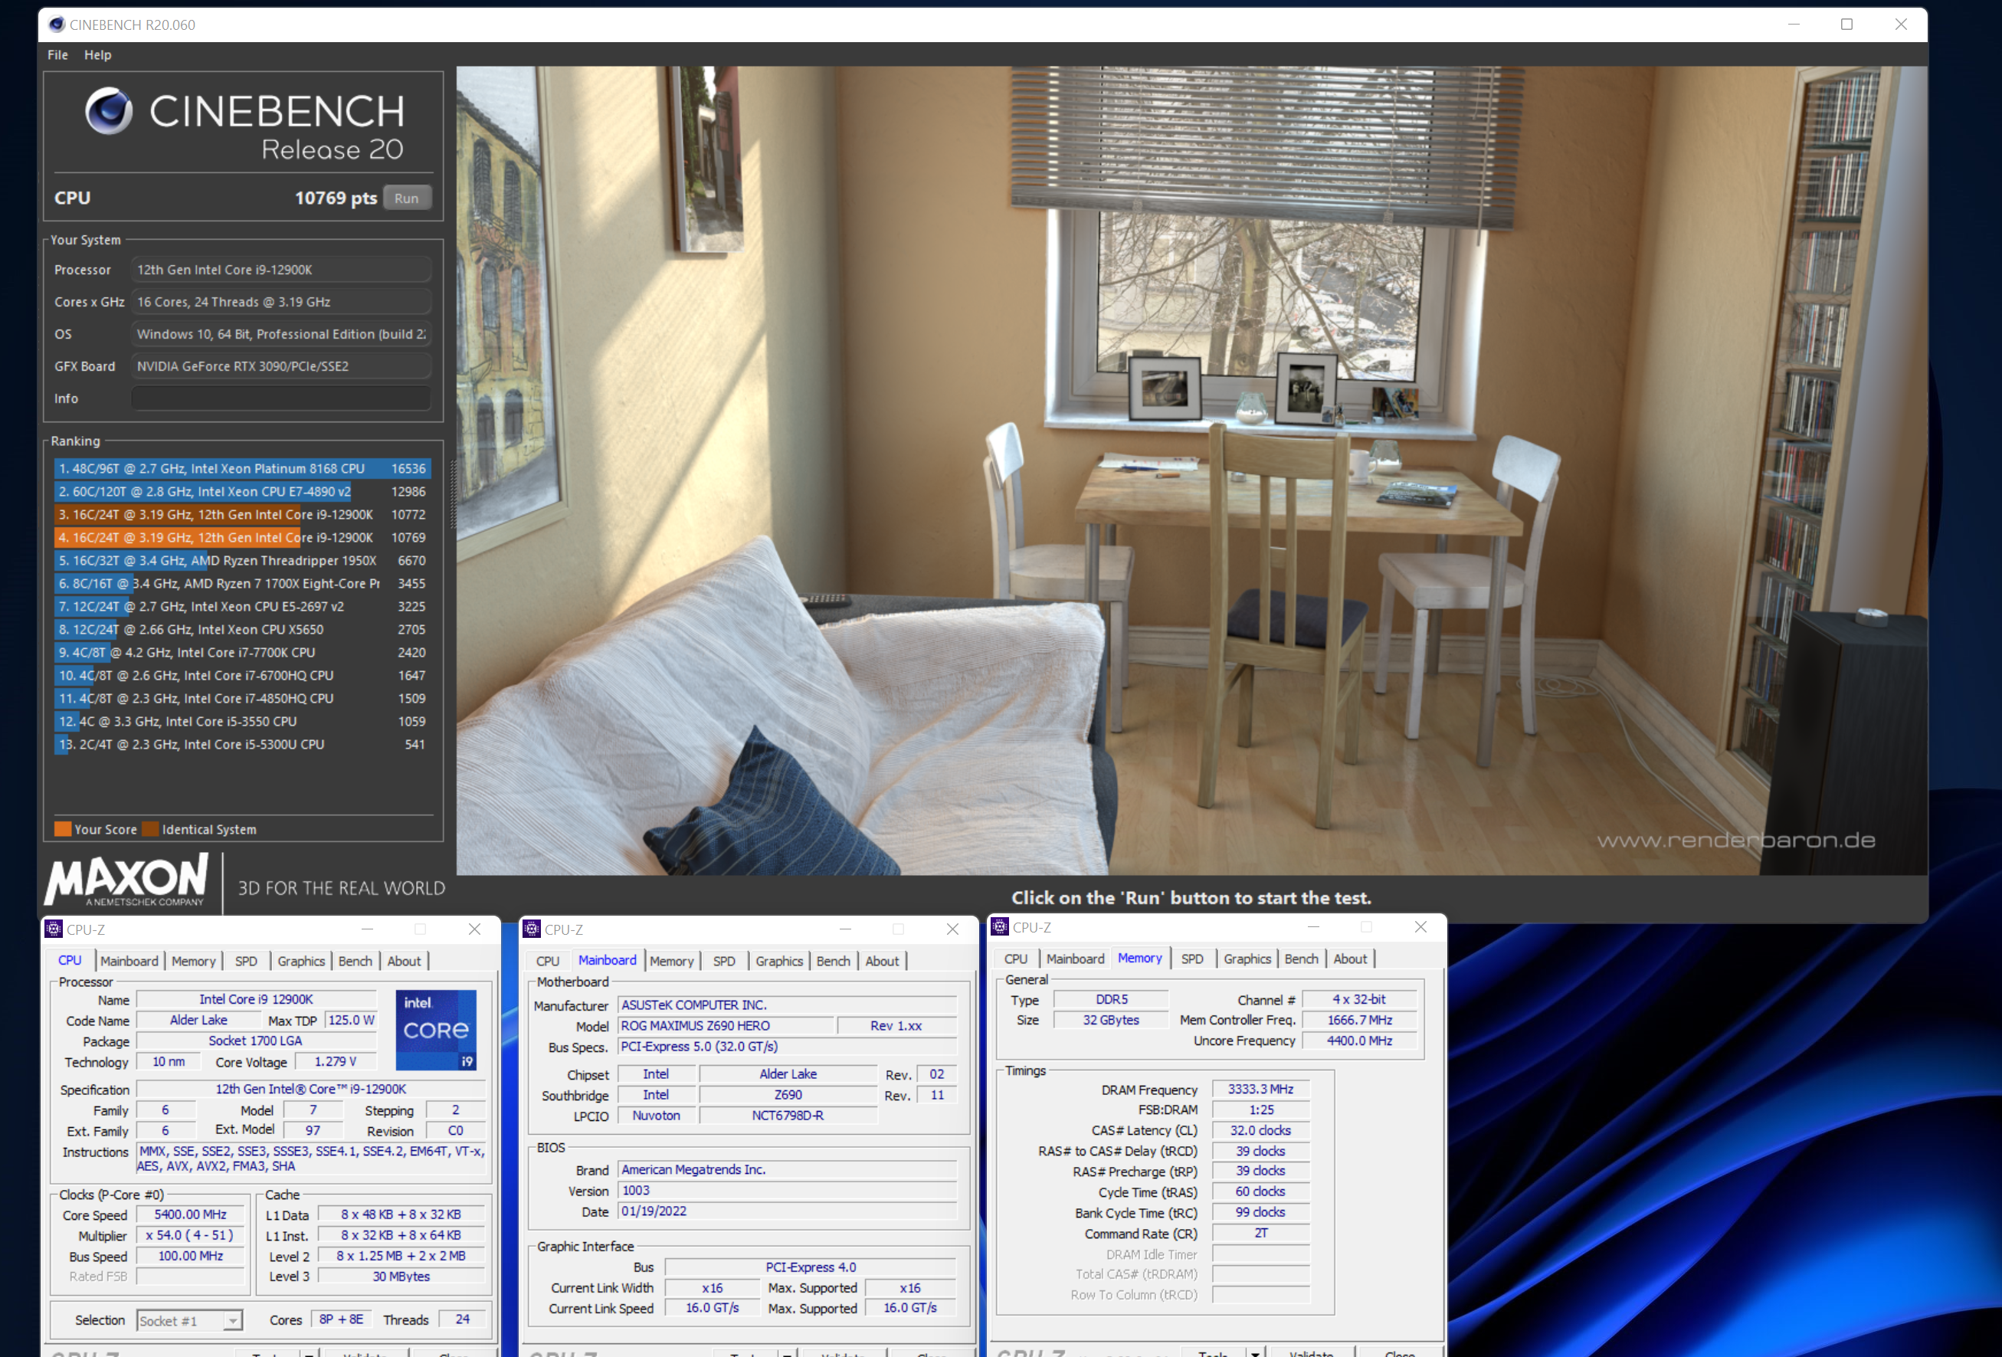This screenshot has width=2002, height=1357.
Task: Open the Bench tab in the CPU-Z window showing CPU
Action: 355,961
